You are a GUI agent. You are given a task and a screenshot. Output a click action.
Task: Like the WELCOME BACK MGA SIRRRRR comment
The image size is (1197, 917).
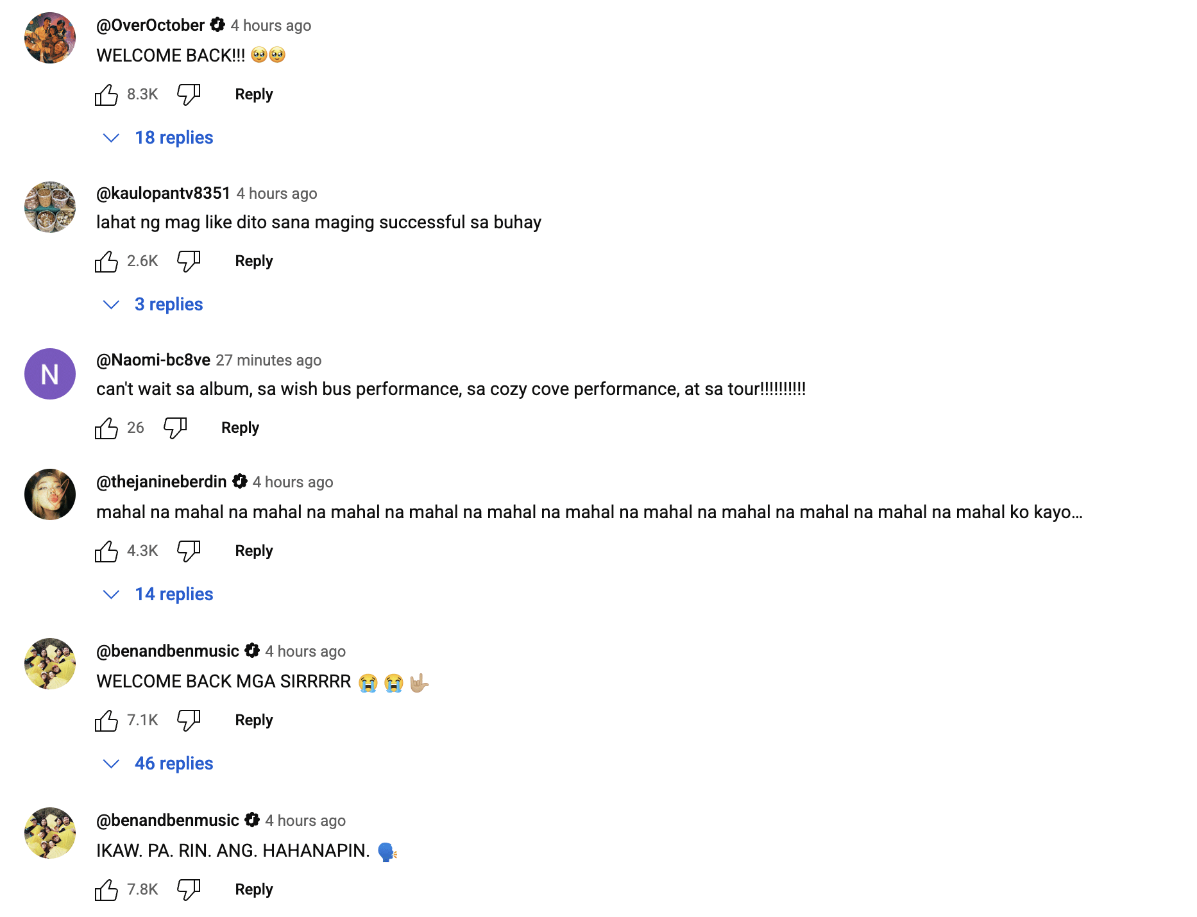click(x=107, y=719)
